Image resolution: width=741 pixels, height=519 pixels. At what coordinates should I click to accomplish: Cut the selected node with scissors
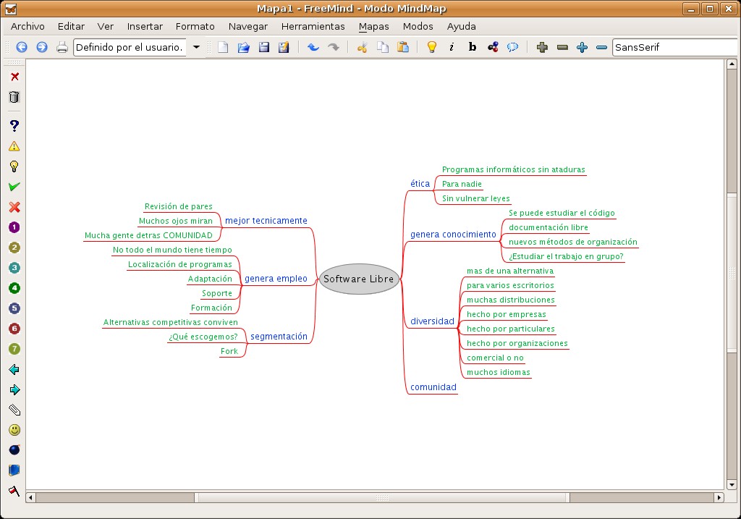363,47
